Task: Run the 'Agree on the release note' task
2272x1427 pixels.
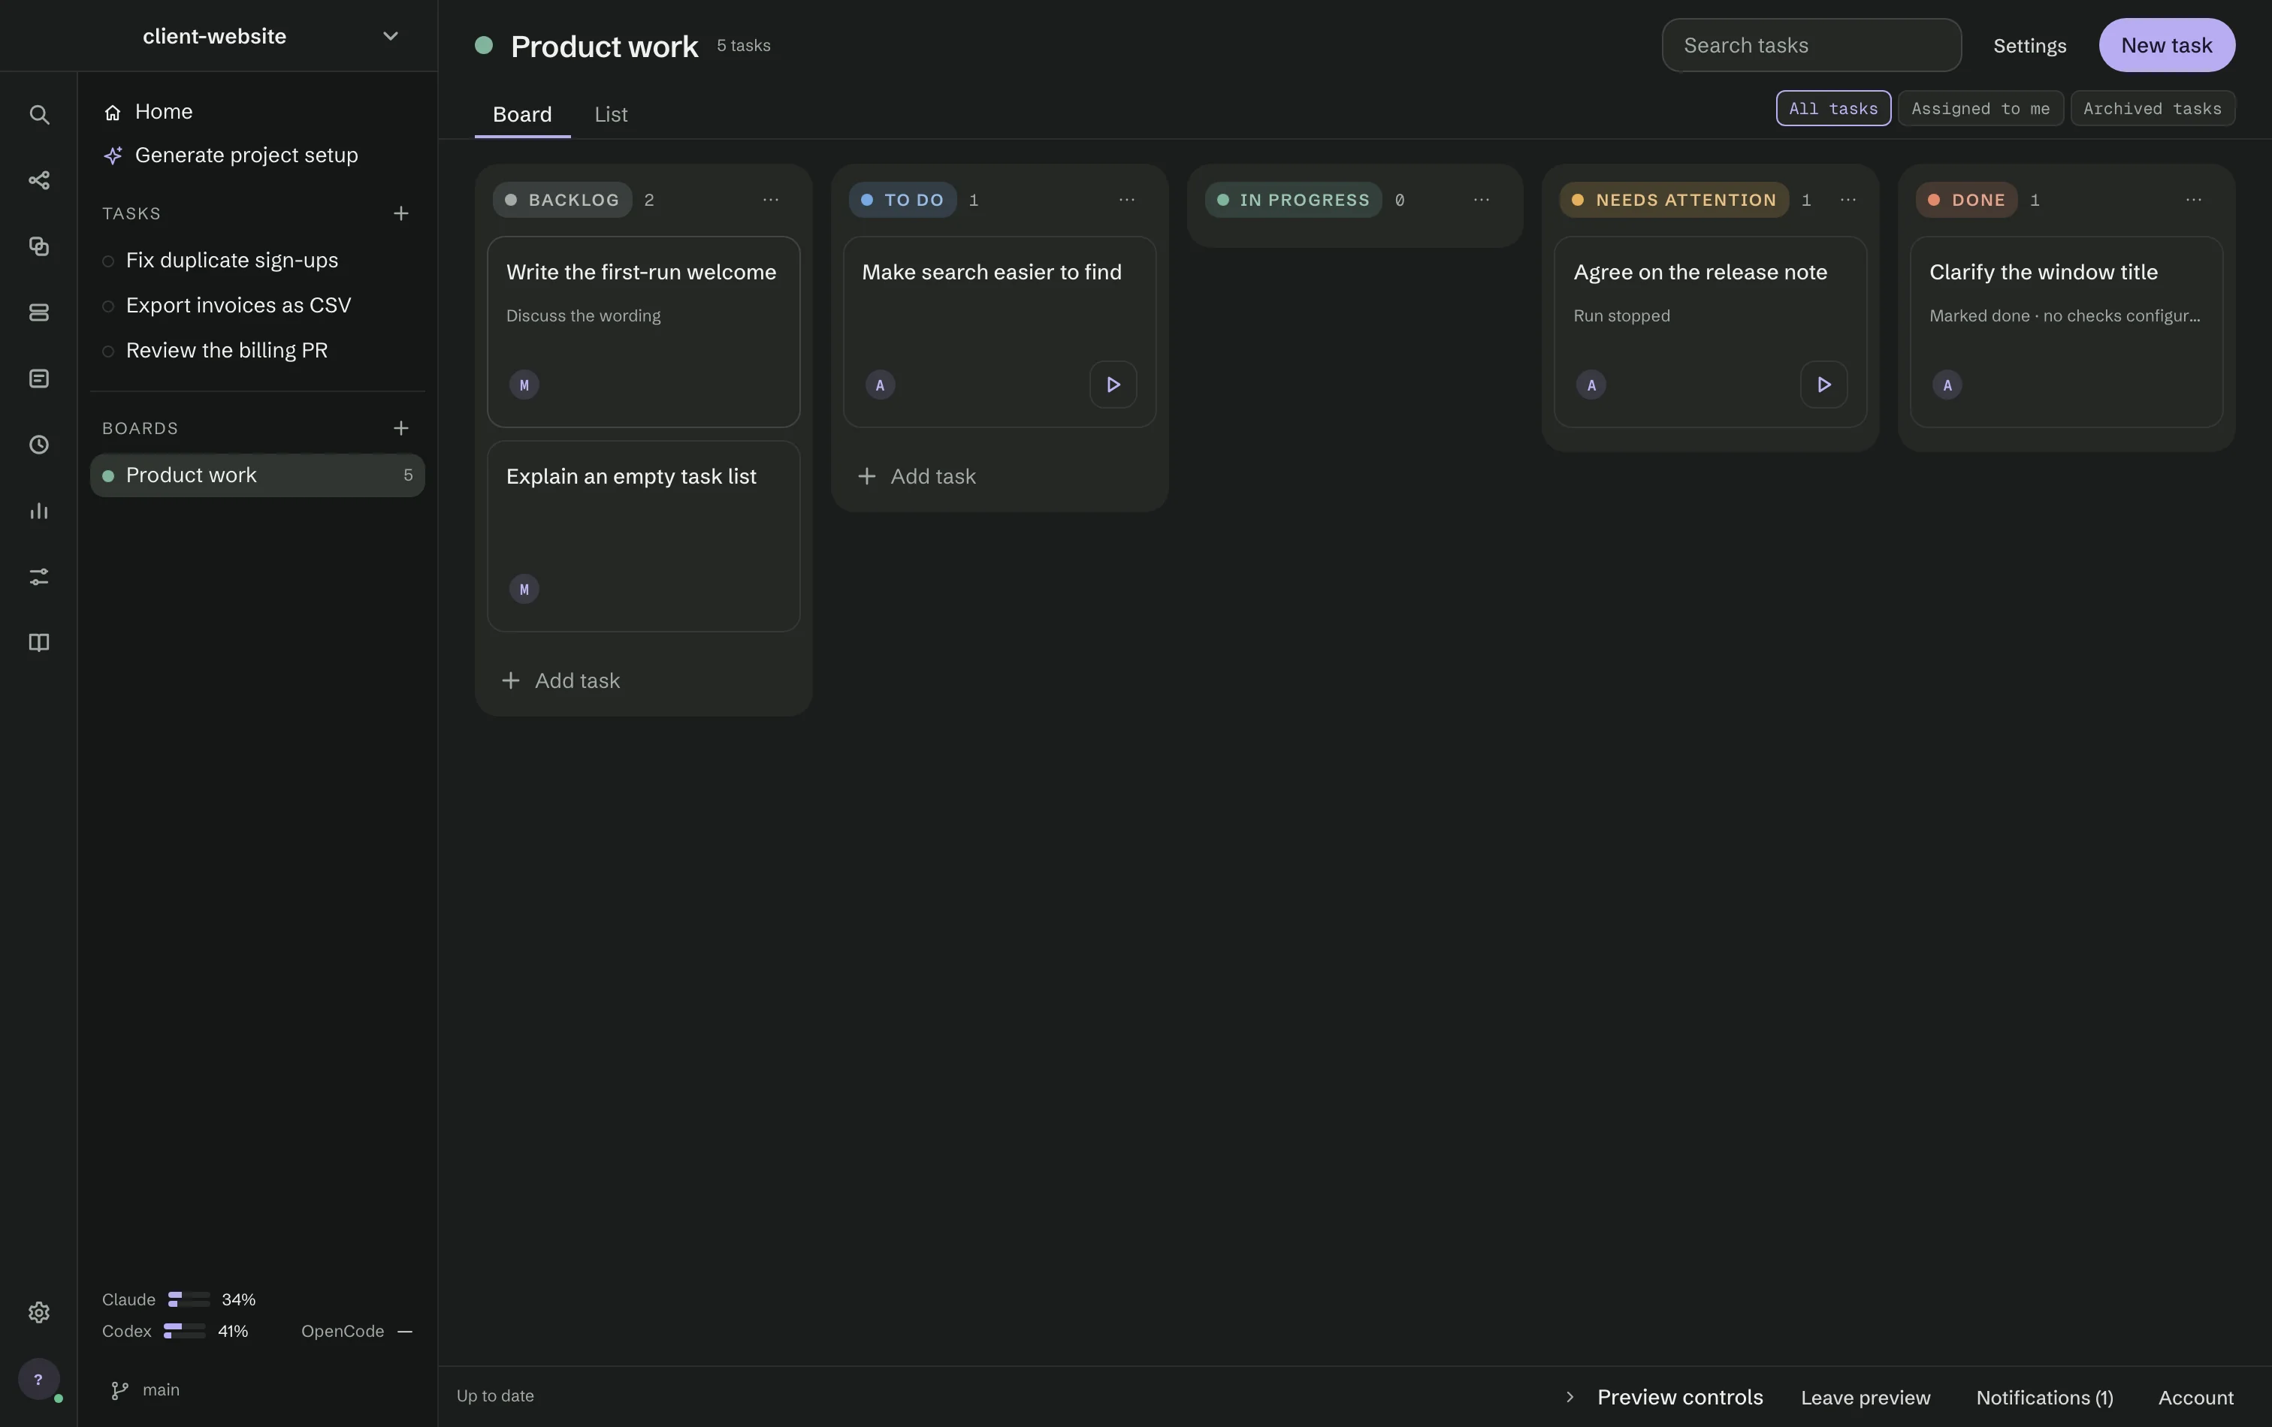Action: [1823, 385]
